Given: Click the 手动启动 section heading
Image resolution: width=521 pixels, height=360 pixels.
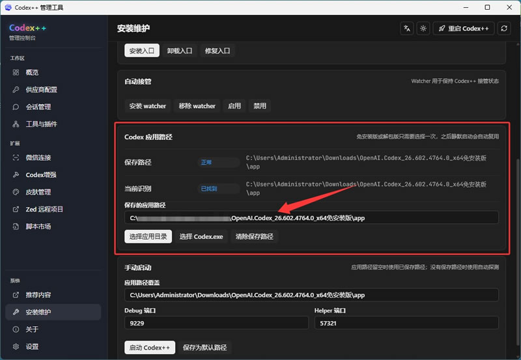Looking at the screenshot, I should coord(138,268).
